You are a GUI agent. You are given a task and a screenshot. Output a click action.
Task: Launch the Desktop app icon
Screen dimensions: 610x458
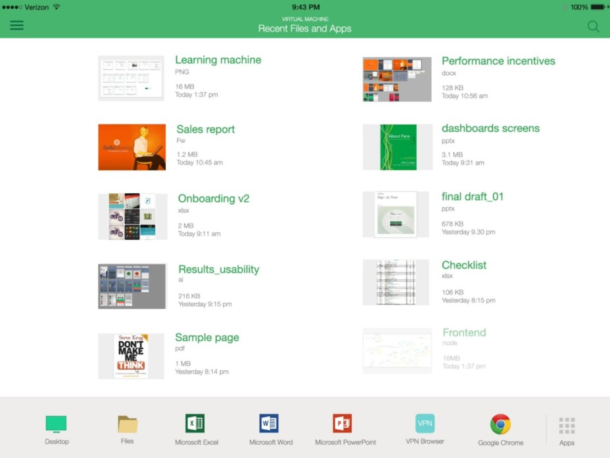(x=56, y=424)
